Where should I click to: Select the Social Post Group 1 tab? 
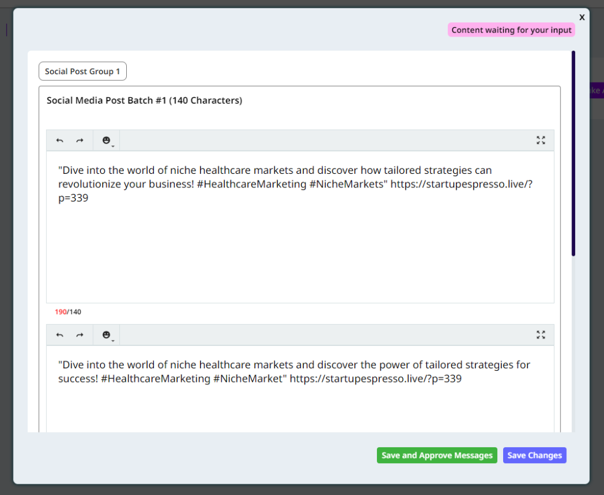(83, 71)
